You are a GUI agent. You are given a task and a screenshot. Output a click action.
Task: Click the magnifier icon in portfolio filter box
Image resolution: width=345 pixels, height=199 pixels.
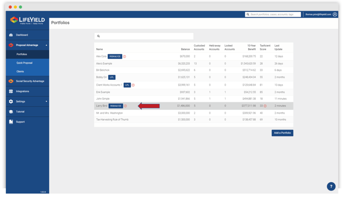[98, 36]
